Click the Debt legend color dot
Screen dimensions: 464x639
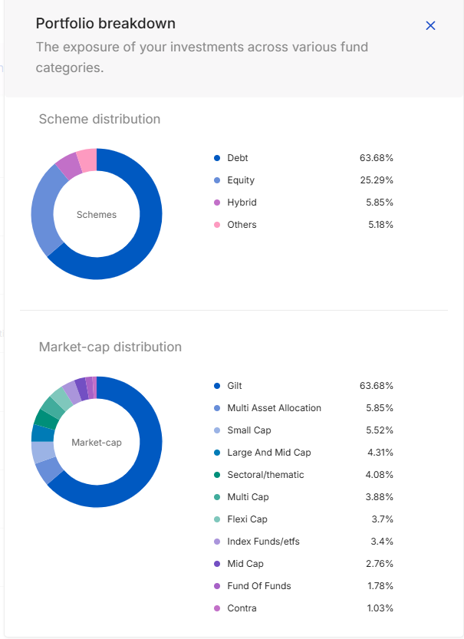tap(217, 158)
